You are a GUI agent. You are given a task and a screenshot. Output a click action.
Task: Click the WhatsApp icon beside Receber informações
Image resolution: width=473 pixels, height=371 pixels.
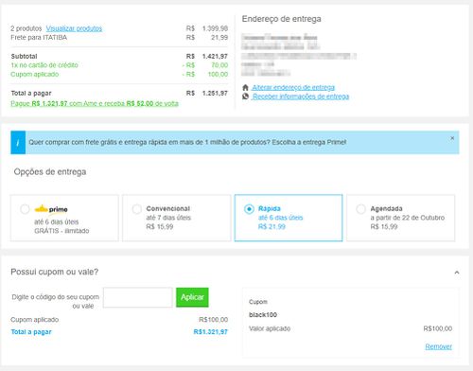pyautogui.click(x=245, y=97)
